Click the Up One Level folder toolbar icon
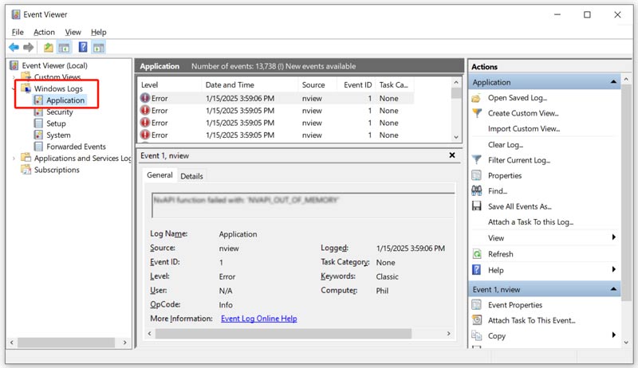The width and height of the screenshot is (638, 368). click(49, 48)
